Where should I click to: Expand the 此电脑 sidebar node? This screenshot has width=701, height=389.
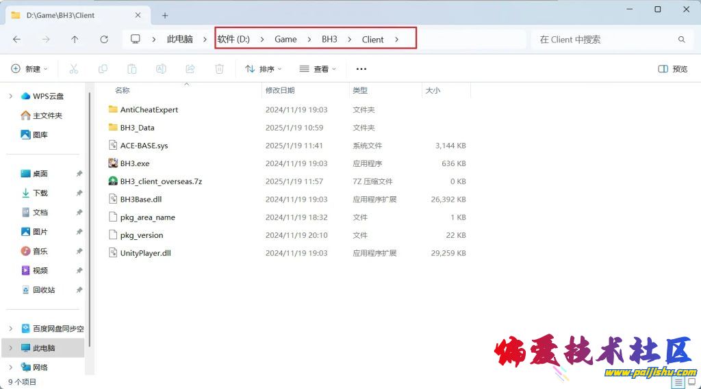[x=10, y=348]
